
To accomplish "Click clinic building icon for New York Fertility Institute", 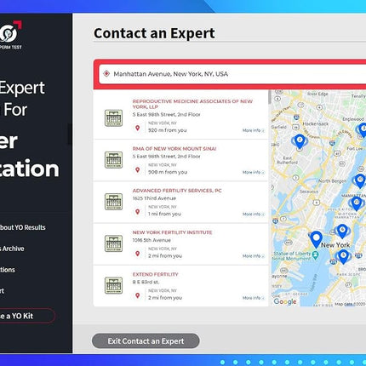I will (113, 243).
